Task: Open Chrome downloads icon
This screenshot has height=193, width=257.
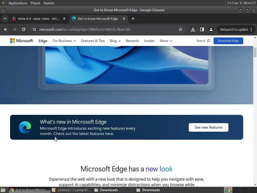Action: [x=193, y=29]
